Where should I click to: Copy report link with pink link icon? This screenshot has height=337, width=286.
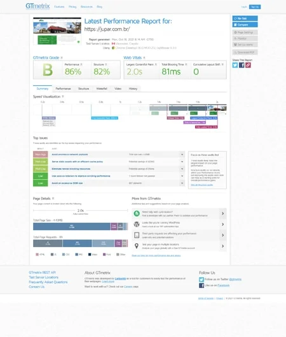coord(248,65)
